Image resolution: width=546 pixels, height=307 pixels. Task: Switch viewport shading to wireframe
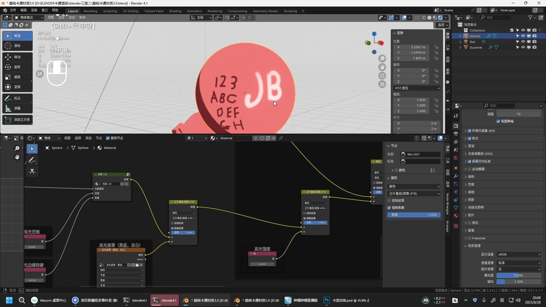tap(424, 18)
